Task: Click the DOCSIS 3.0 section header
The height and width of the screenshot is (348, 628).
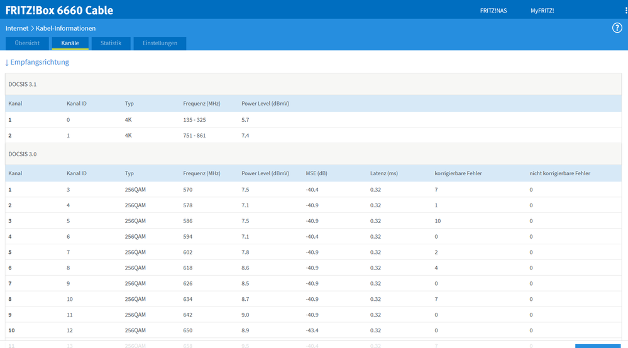Action: 23,154
